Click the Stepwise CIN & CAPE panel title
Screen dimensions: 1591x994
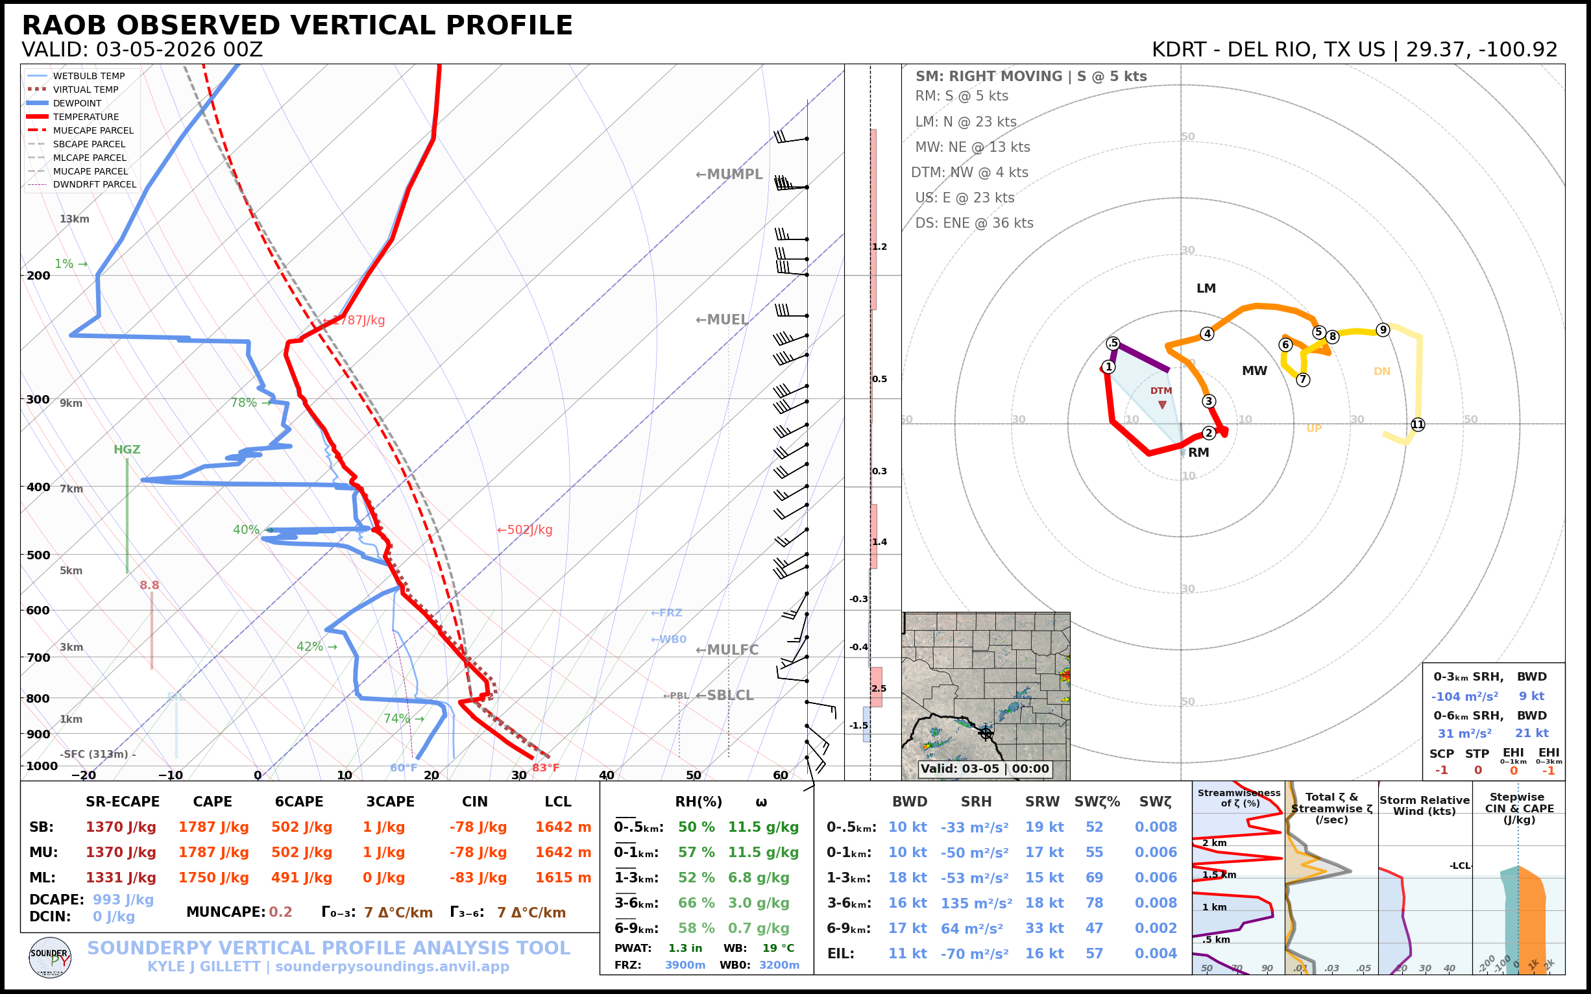[1519, 808]
